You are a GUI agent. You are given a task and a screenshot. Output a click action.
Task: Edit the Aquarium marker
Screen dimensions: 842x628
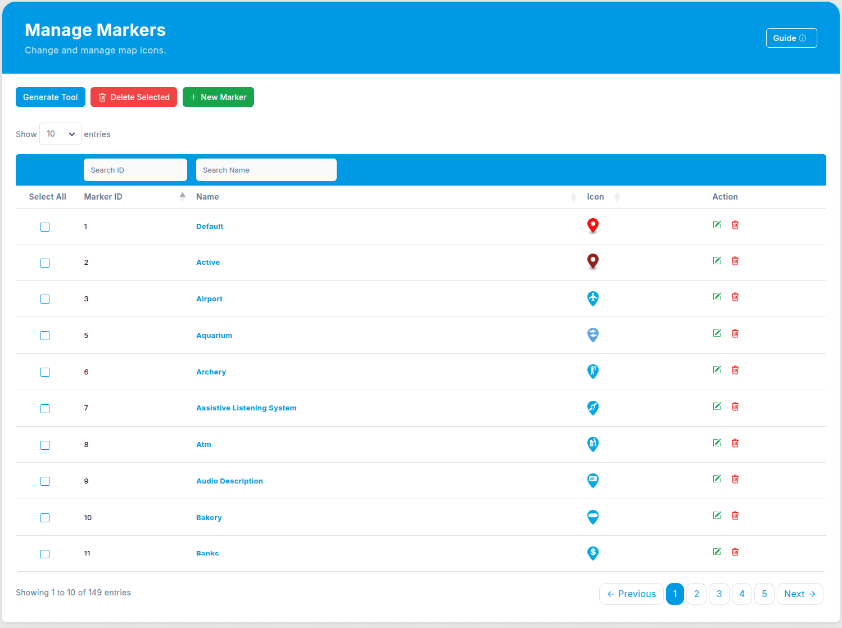717,333
